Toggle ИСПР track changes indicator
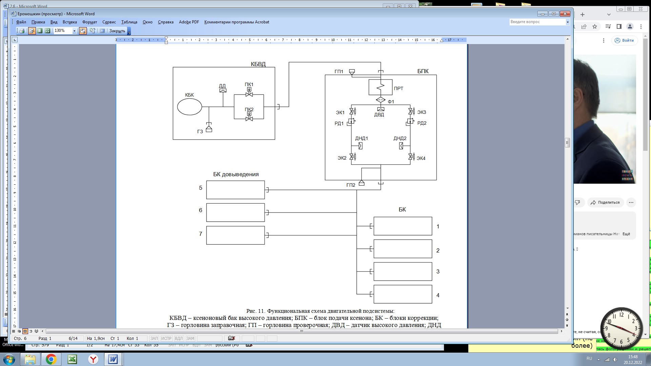The width and height of the screenshot is (651, 366). [166, 338]
